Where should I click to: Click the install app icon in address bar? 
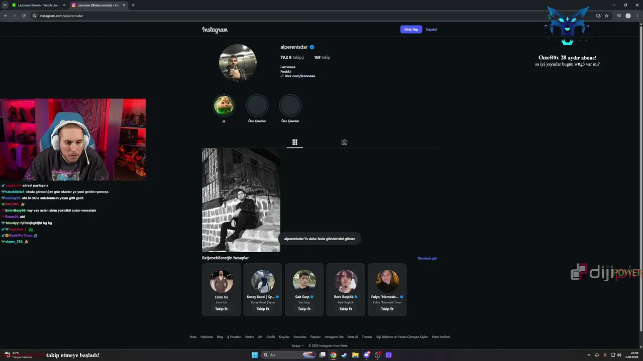coord(598,16)
